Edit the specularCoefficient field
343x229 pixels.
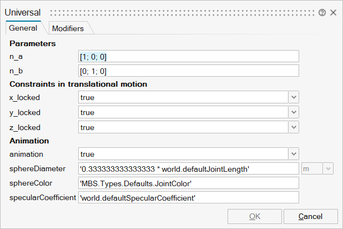[x=189, y=197]
